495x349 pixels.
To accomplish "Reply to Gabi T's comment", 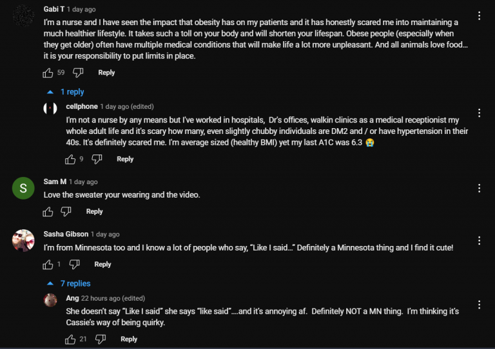I will 106,73.
